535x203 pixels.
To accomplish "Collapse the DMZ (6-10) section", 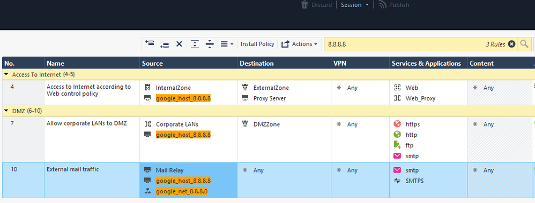I will pyautogui.click(x=6, y=111).
